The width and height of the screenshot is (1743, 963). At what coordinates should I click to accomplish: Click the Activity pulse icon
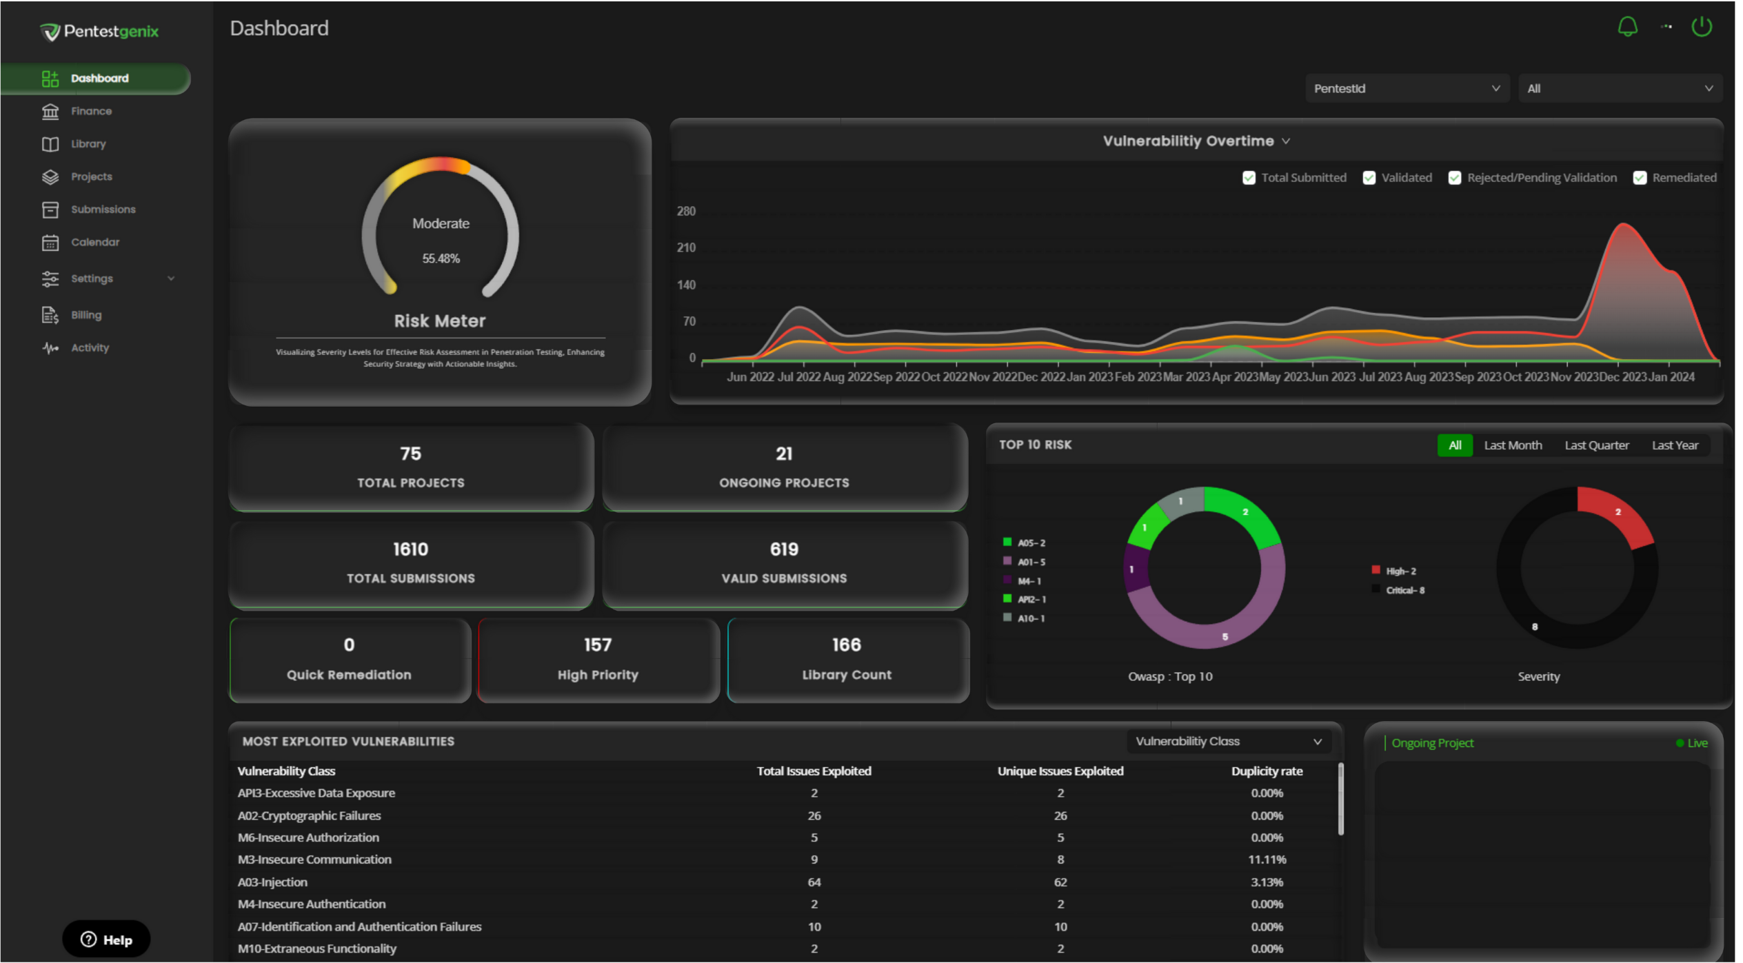click(x=50, y=348)
